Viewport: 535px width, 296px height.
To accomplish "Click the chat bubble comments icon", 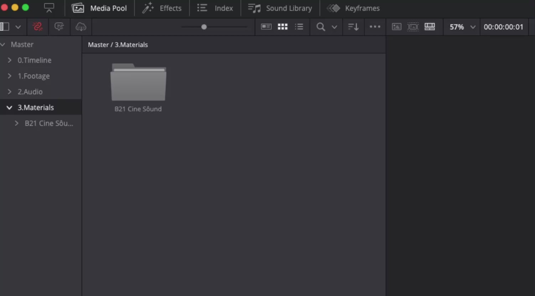I will [59, 27].
